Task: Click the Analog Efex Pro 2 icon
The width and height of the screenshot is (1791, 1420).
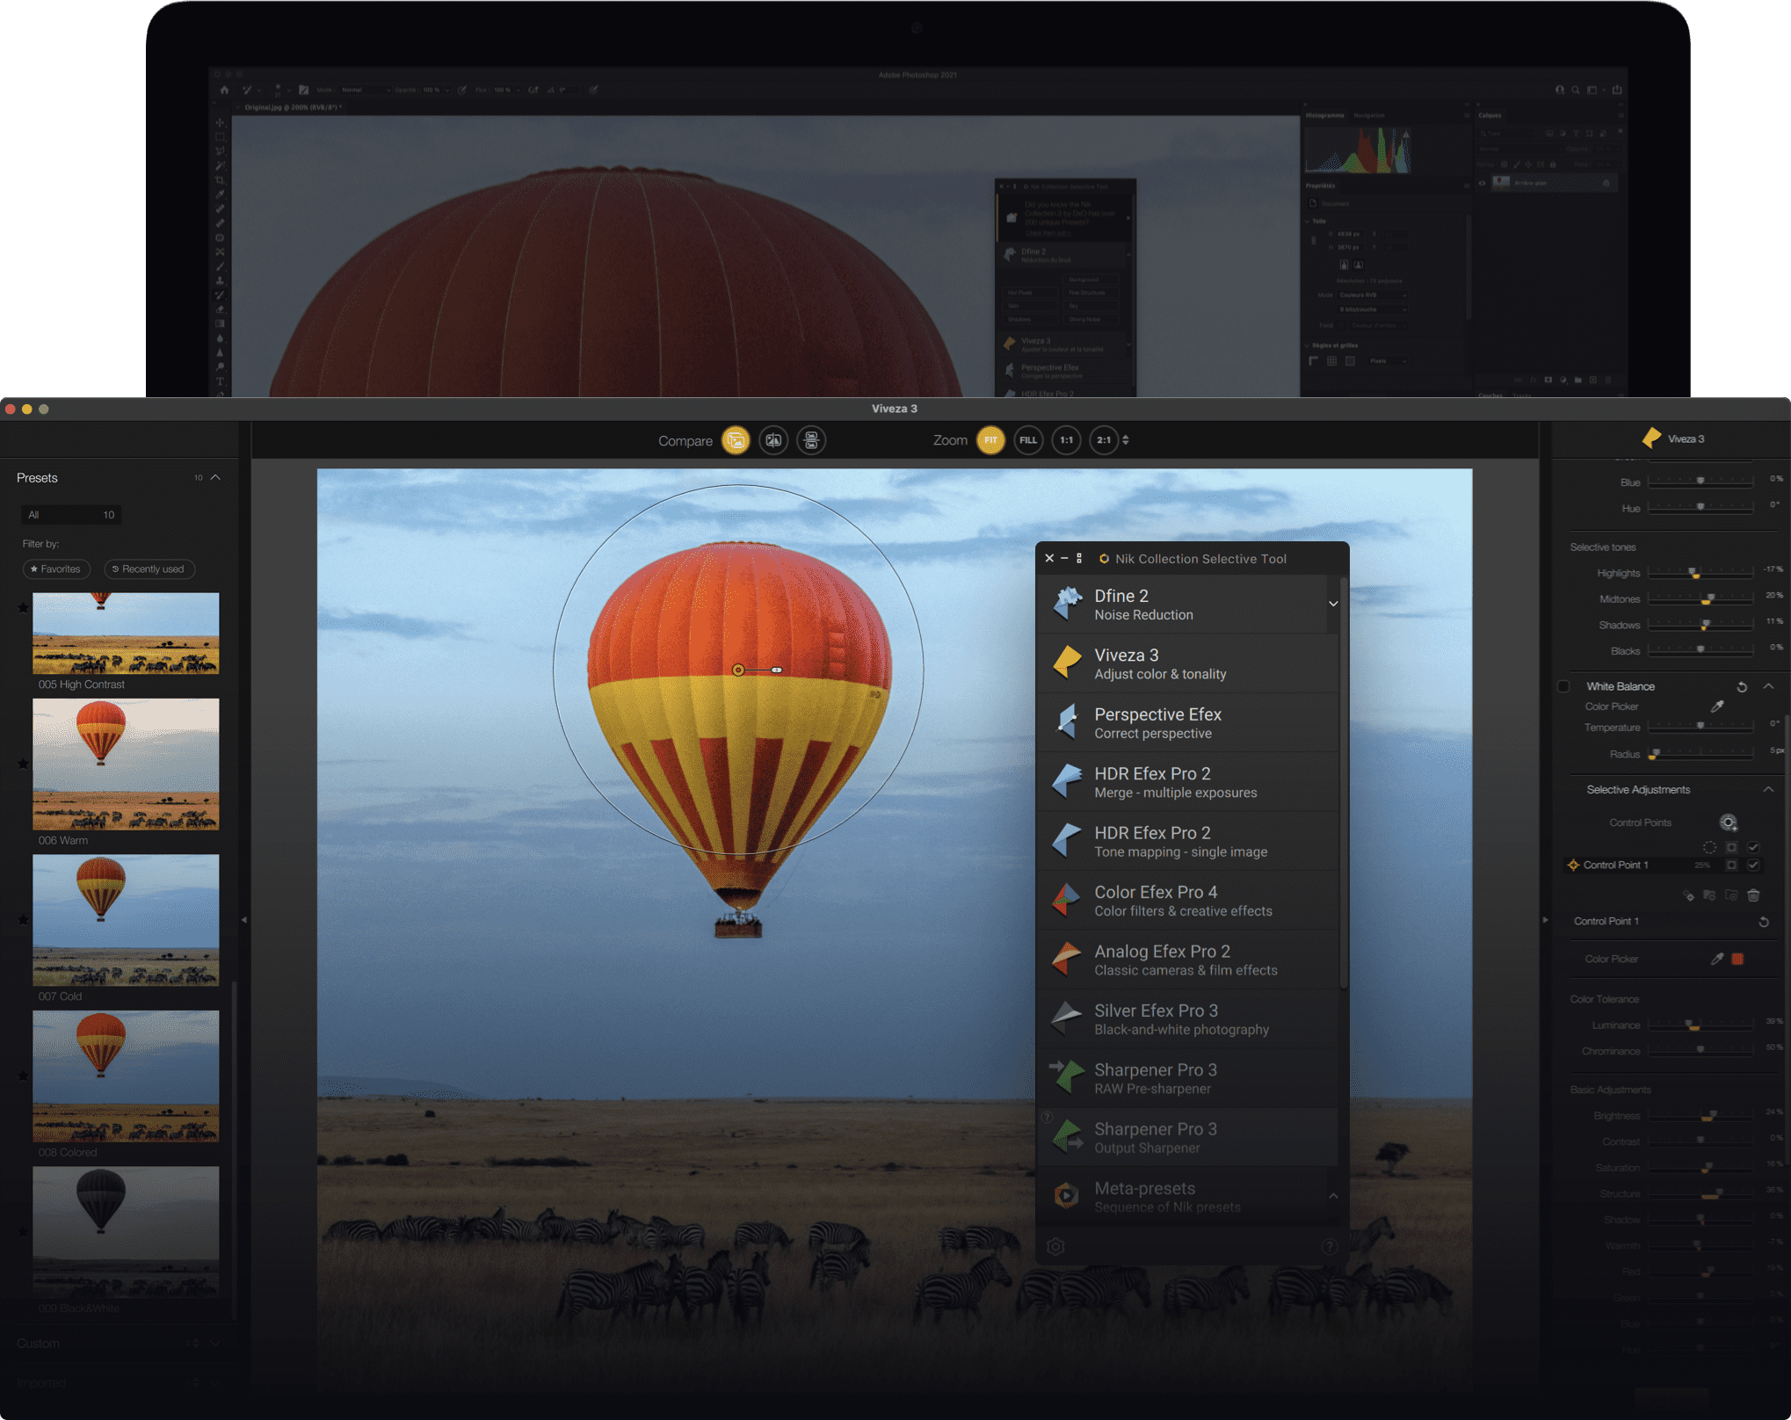Action: click(x=1067, y=959)
